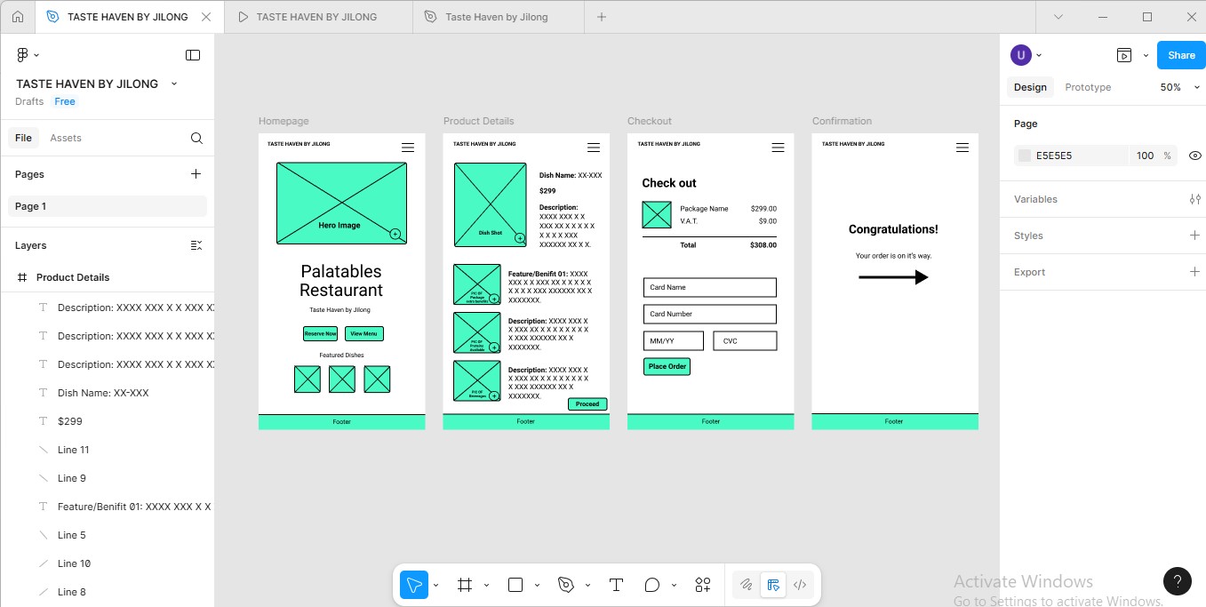Image resolution: width=1206 pixels, height=607 pixels.
Task: Select the Rectangle tool
Action: point(514,584)
